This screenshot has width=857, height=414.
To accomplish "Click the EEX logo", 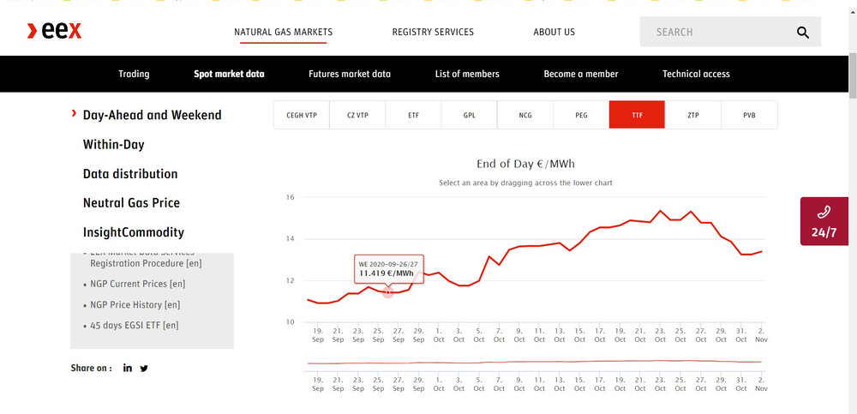I will [x=54, y=32].
